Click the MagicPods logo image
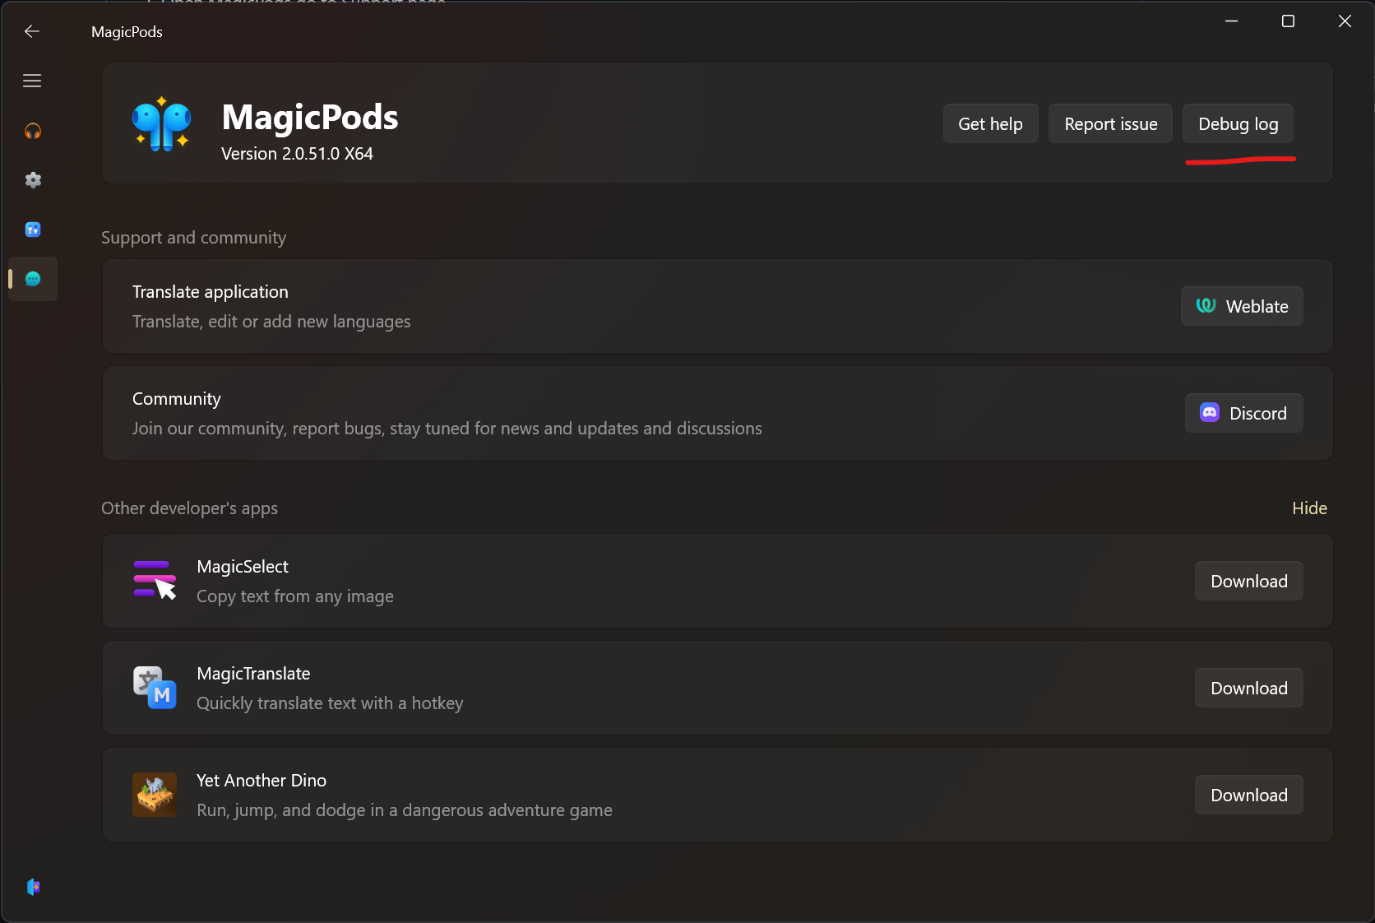The height and width of the screenshot is (923, 1375). point(161,125)
